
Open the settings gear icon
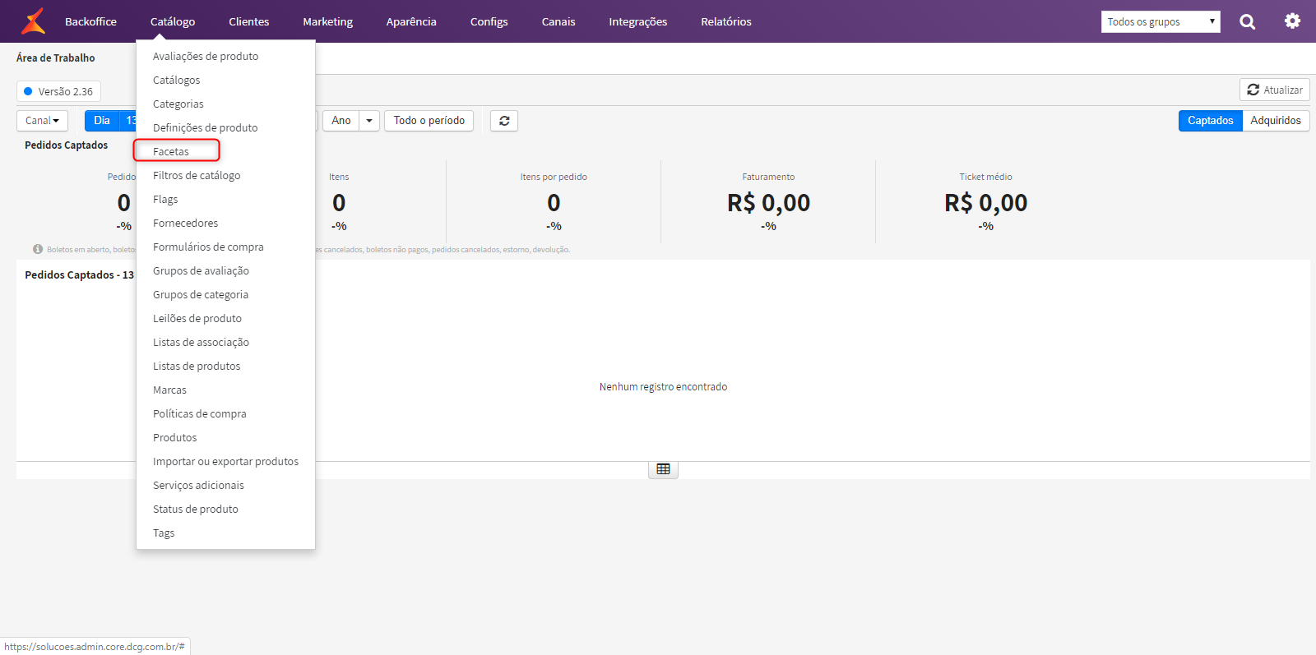(1293, 21)
